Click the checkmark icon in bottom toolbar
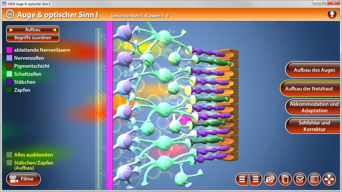Screen dimensions: 342x192 pos(300,179)
